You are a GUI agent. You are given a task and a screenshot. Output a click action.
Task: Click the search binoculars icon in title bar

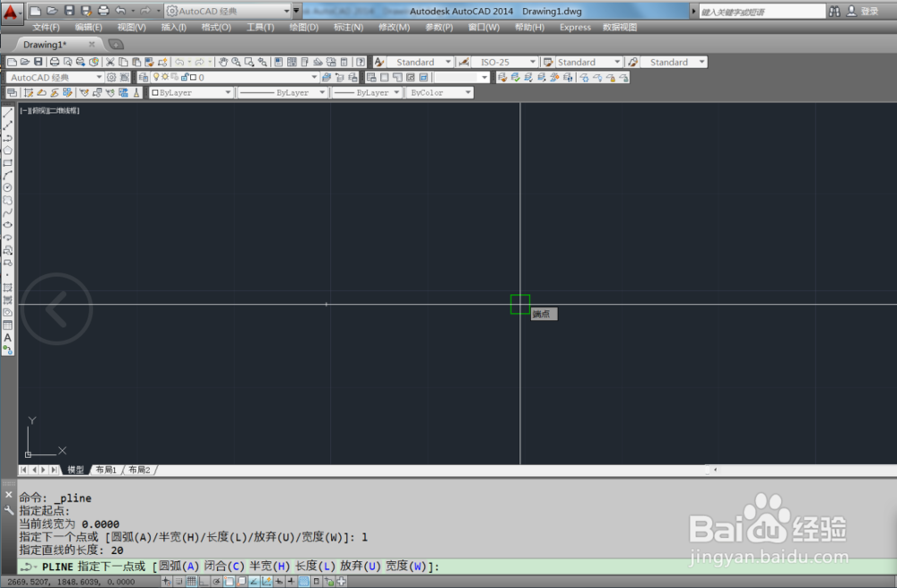[x=834, y=11]
